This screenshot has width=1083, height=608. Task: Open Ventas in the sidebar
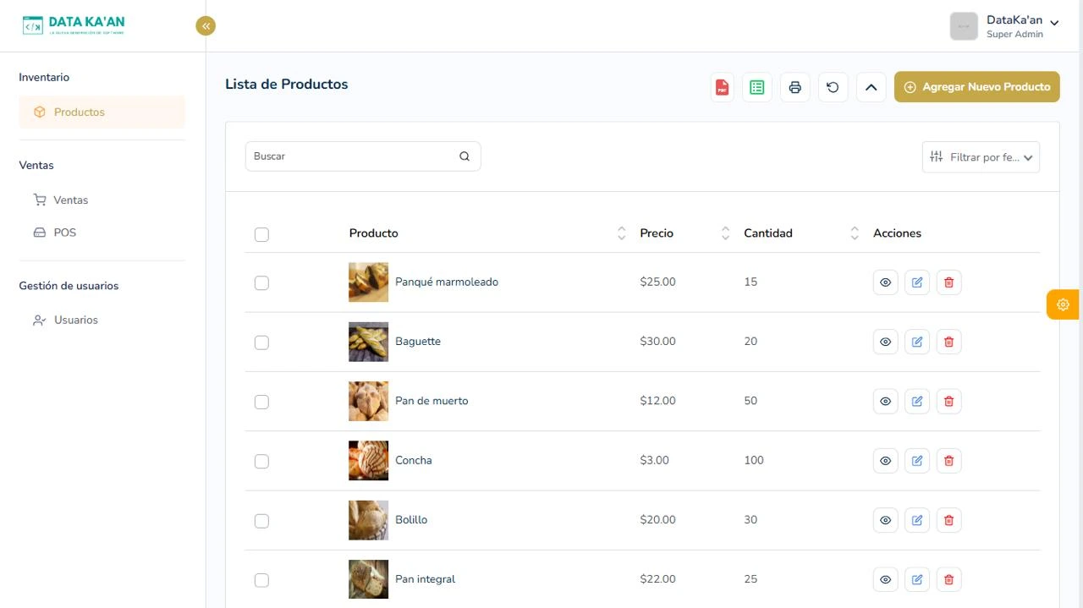coord(70,200)
